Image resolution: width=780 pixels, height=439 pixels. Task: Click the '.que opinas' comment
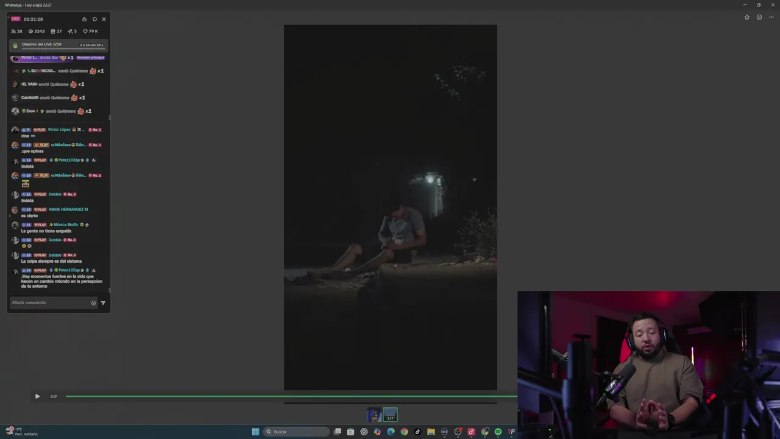click(x=32, y=151)
